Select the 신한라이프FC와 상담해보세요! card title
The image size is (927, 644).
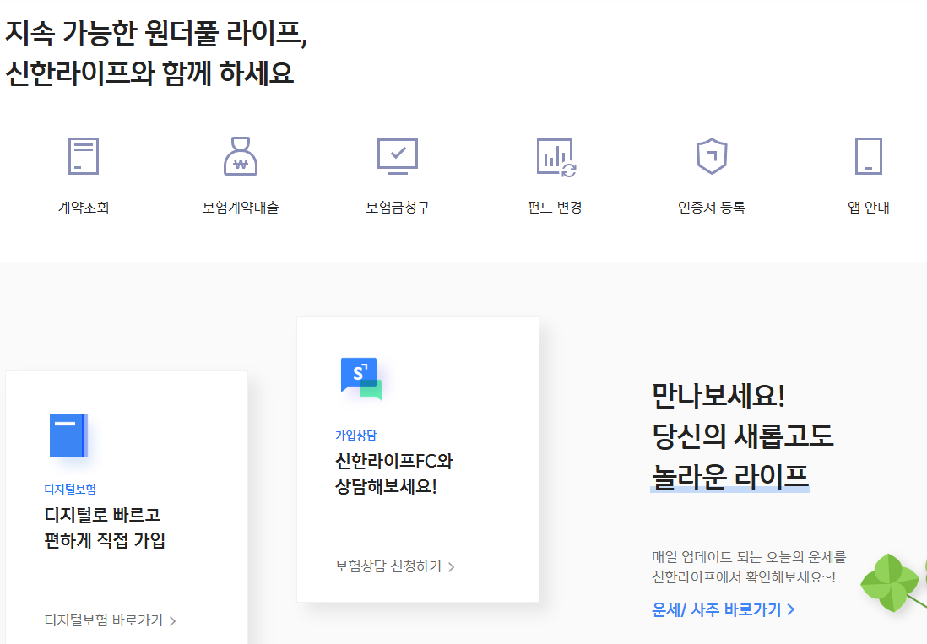pyautogui.click(x=393, y=474)
